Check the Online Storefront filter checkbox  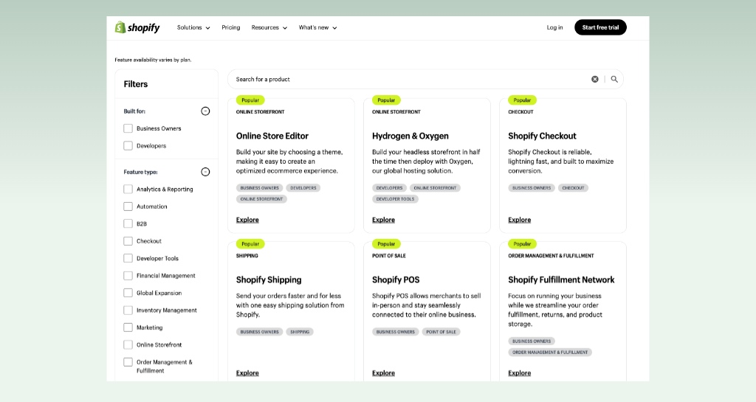[x=128, y=345]
